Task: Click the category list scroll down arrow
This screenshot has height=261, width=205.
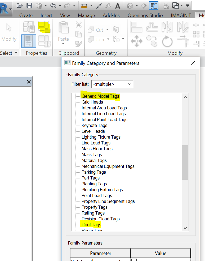Action: [185, 228]
